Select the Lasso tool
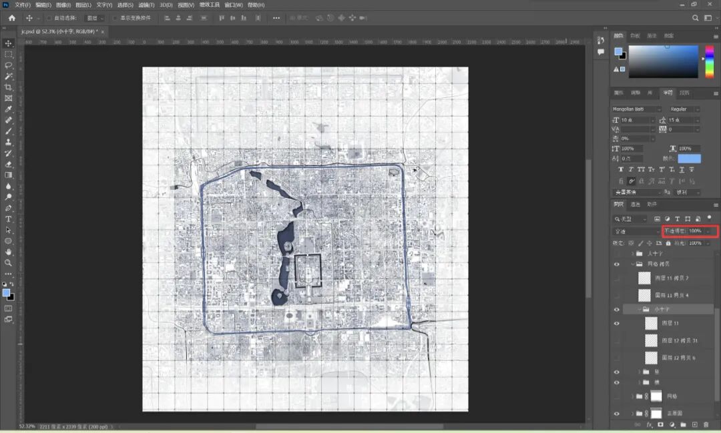The image size is (721, 433). coord(8,65)
